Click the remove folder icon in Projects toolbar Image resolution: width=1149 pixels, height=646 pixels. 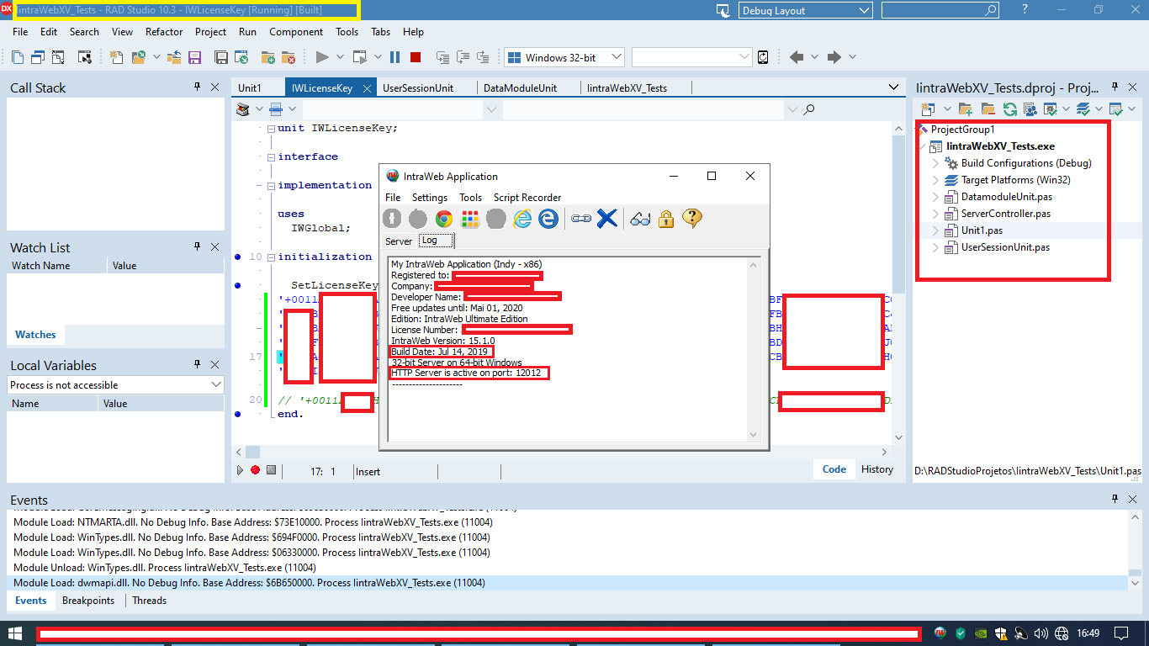(x=988, y=109)
